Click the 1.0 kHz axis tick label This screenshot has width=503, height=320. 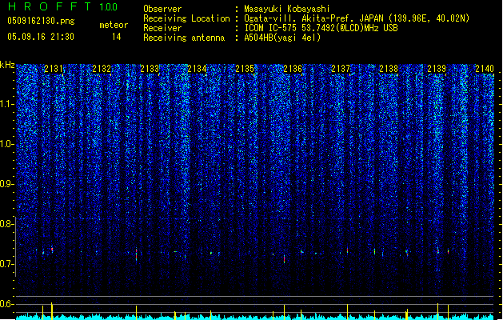point(7,144)
